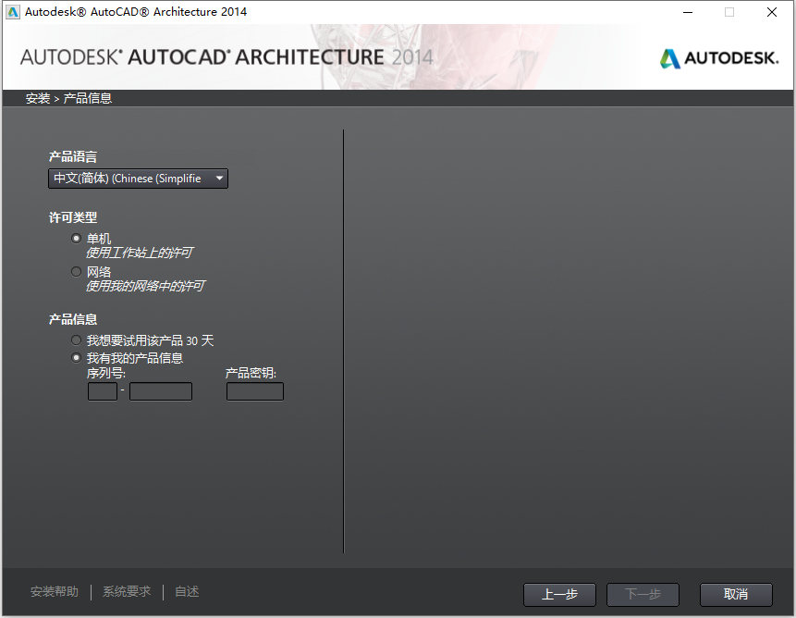Click the 产品语言 heading

pos(73,157)
